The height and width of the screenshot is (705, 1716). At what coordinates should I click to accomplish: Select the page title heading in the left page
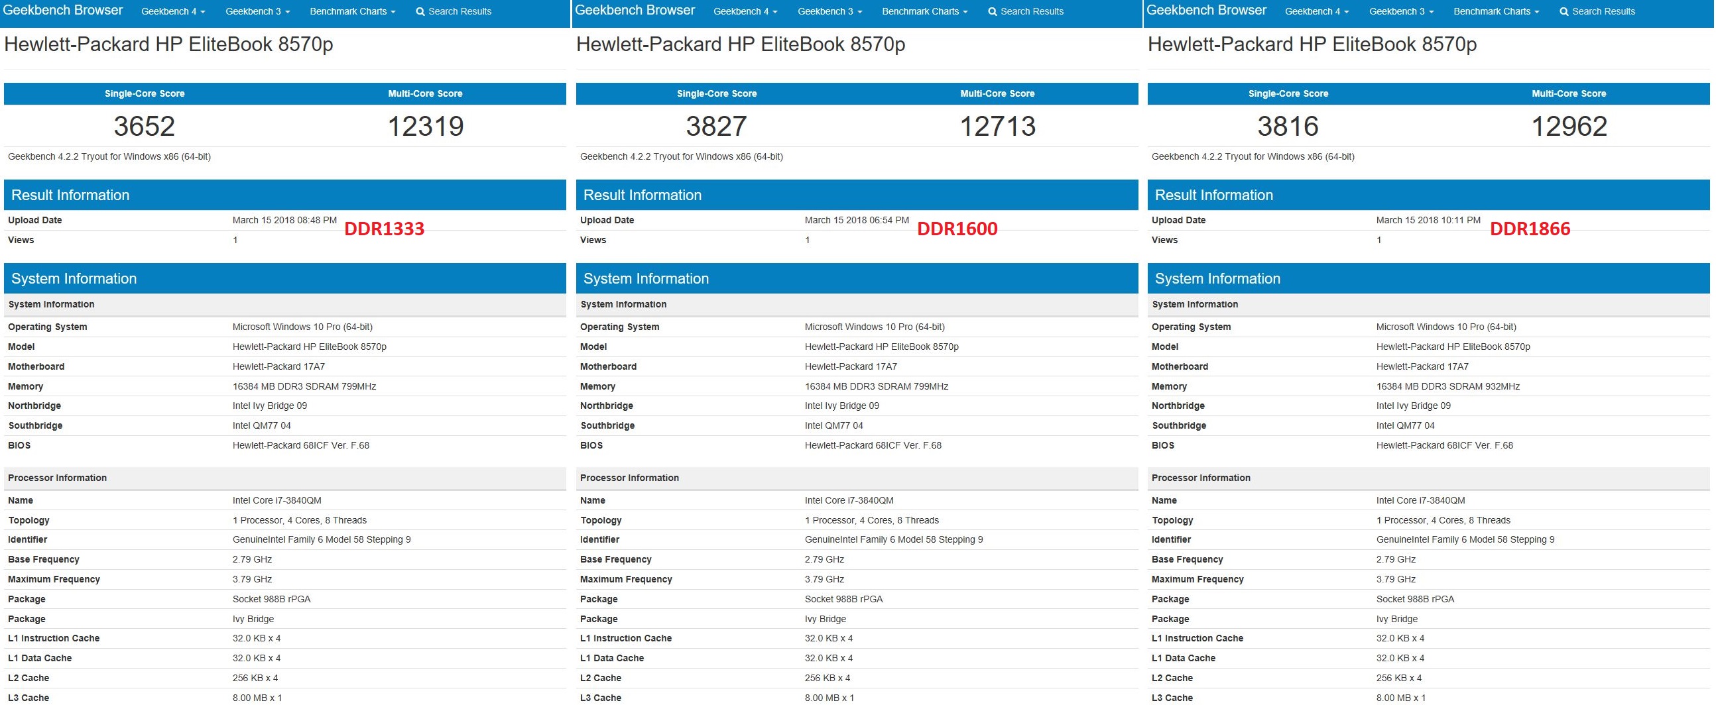pyautogui.click(x=168, y=44)
